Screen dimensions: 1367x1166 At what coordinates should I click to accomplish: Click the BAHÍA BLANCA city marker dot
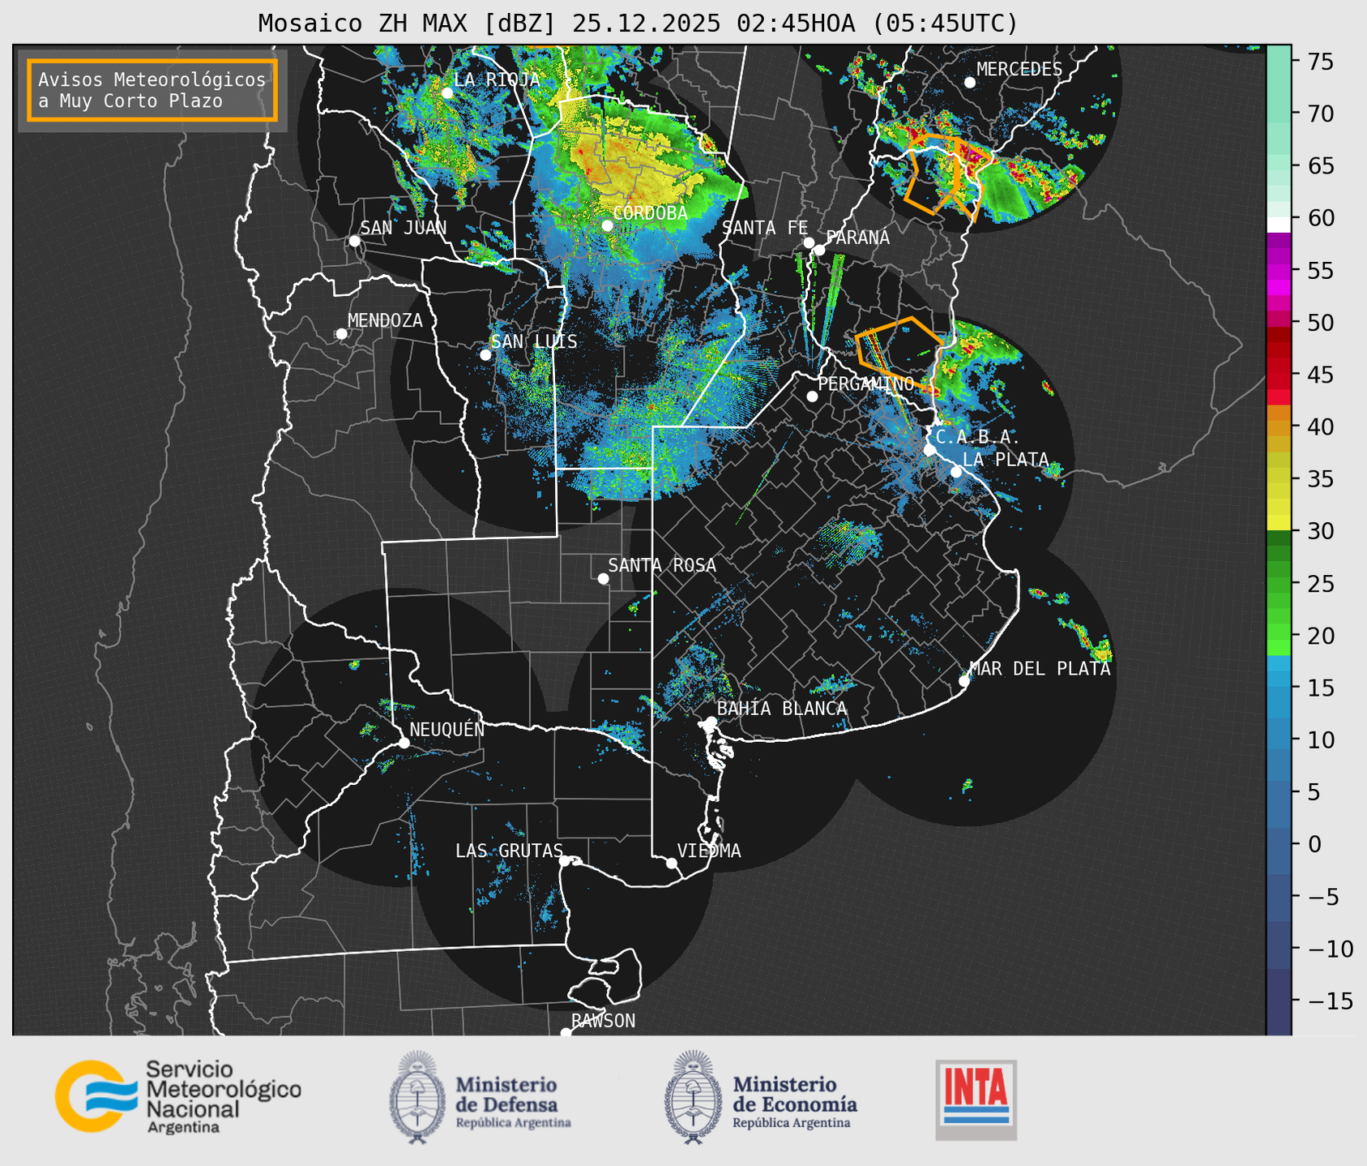711,722
